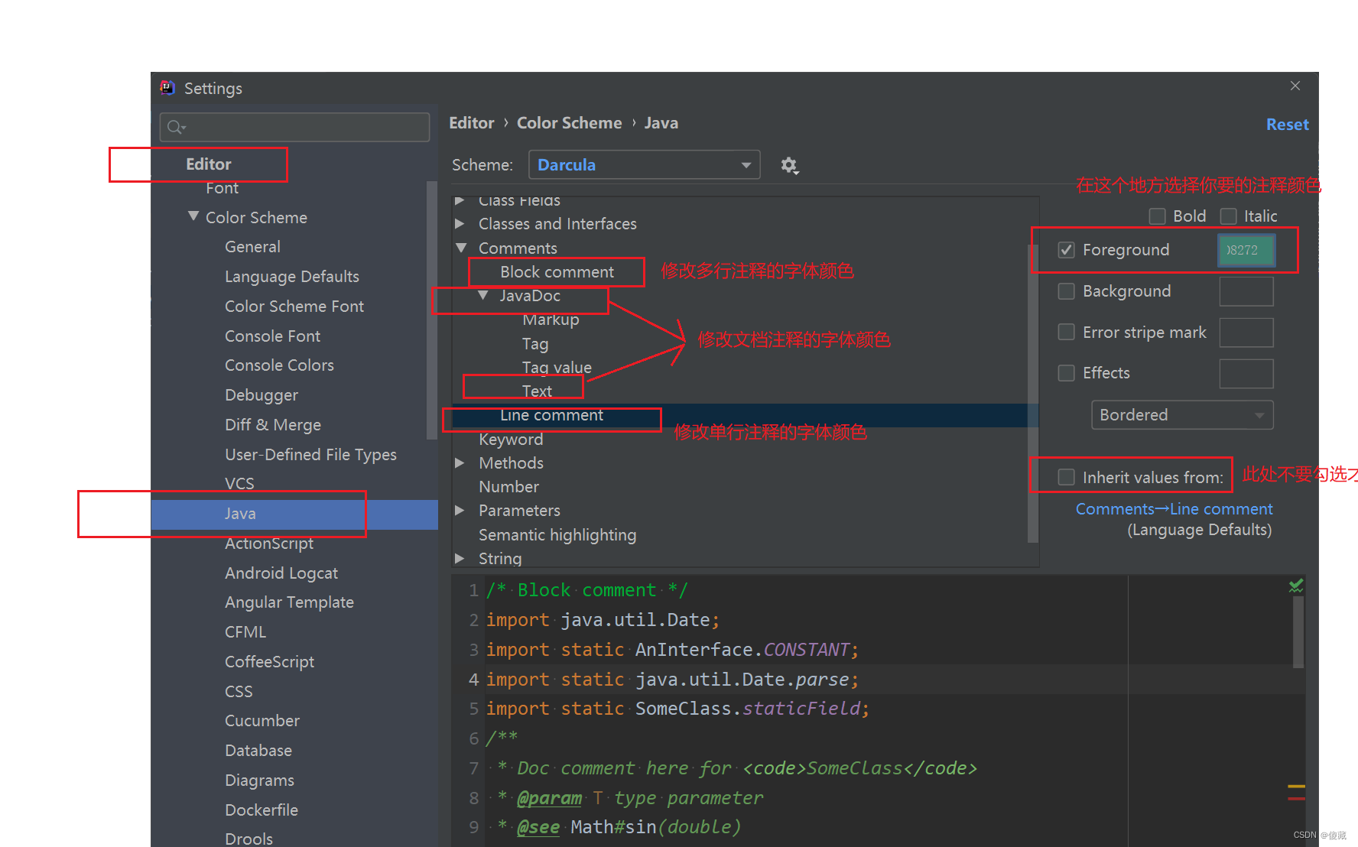
Task: Open the scheme actions gear icon
Action: [x=789, y=165]
